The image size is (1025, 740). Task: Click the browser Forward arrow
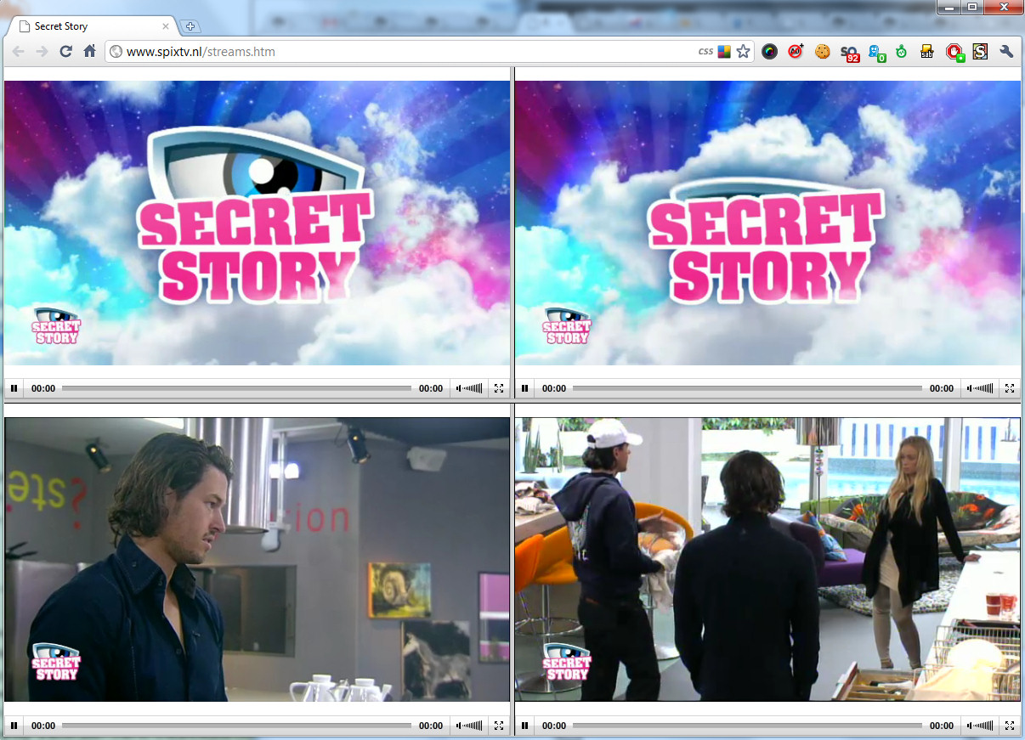click(x=42, y=52)
